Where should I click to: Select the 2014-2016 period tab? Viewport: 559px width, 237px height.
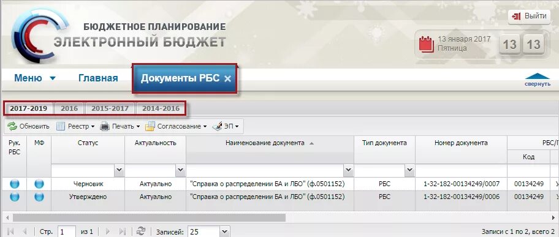click(x=161, y=108)
